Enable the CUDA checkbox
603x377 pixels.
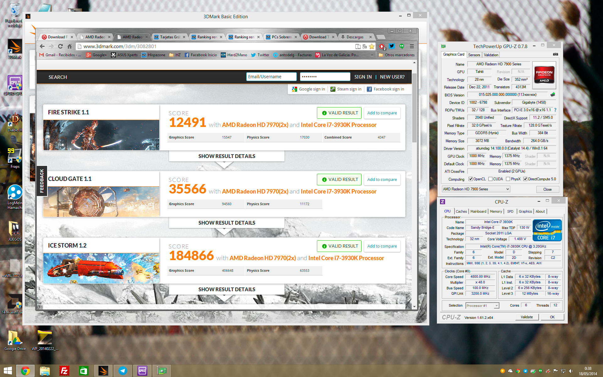coord(490,179)
